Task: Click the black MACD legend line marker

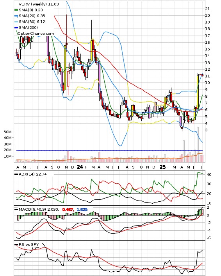Action: point(16,210)
